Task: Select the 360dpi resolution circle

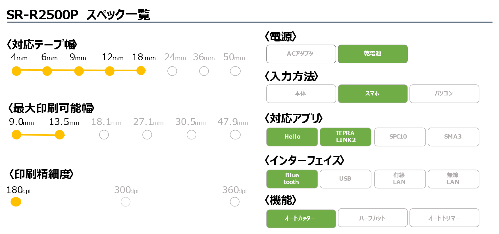Action: [235, 202]
